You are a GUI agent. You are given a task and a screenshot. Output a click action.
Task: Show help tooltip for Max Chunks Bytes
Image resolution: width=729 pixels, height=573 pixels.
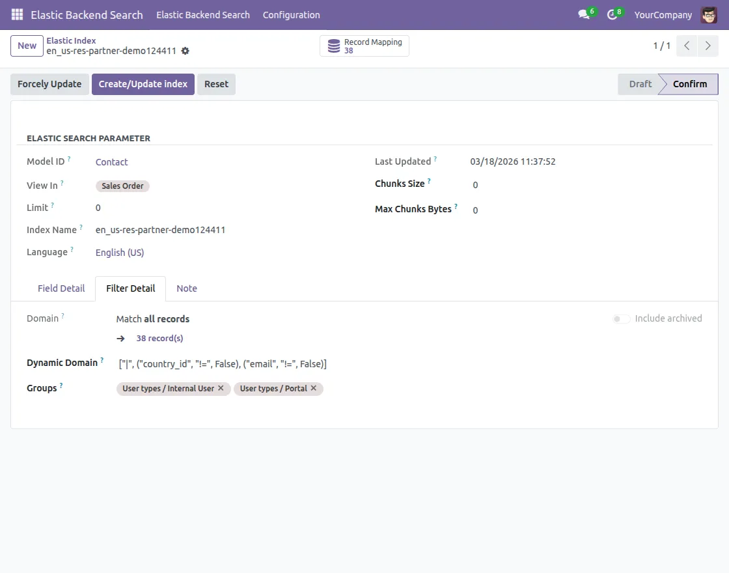(x=456, y=206)
